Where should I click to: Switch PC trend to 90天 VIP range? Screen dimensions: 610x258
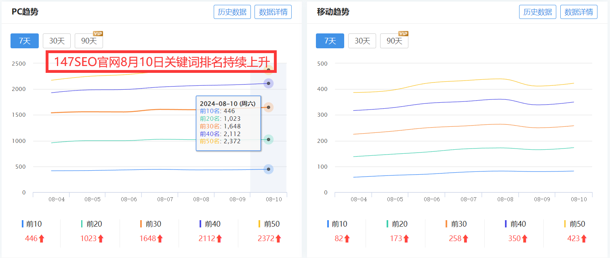89,41
